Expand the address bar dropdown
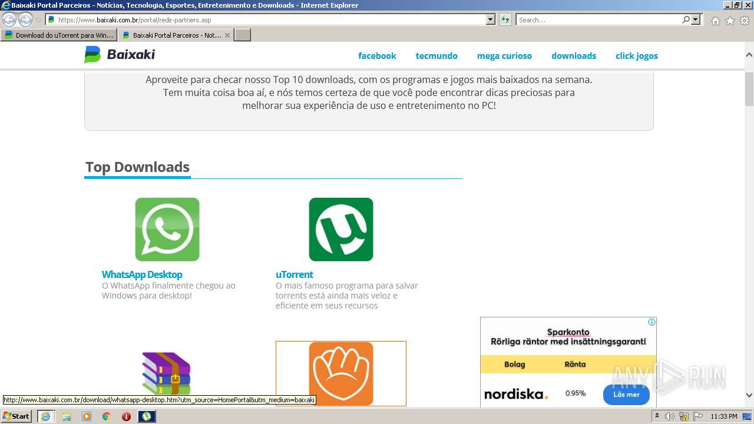 pyautogui.click(x=491, y=19)
